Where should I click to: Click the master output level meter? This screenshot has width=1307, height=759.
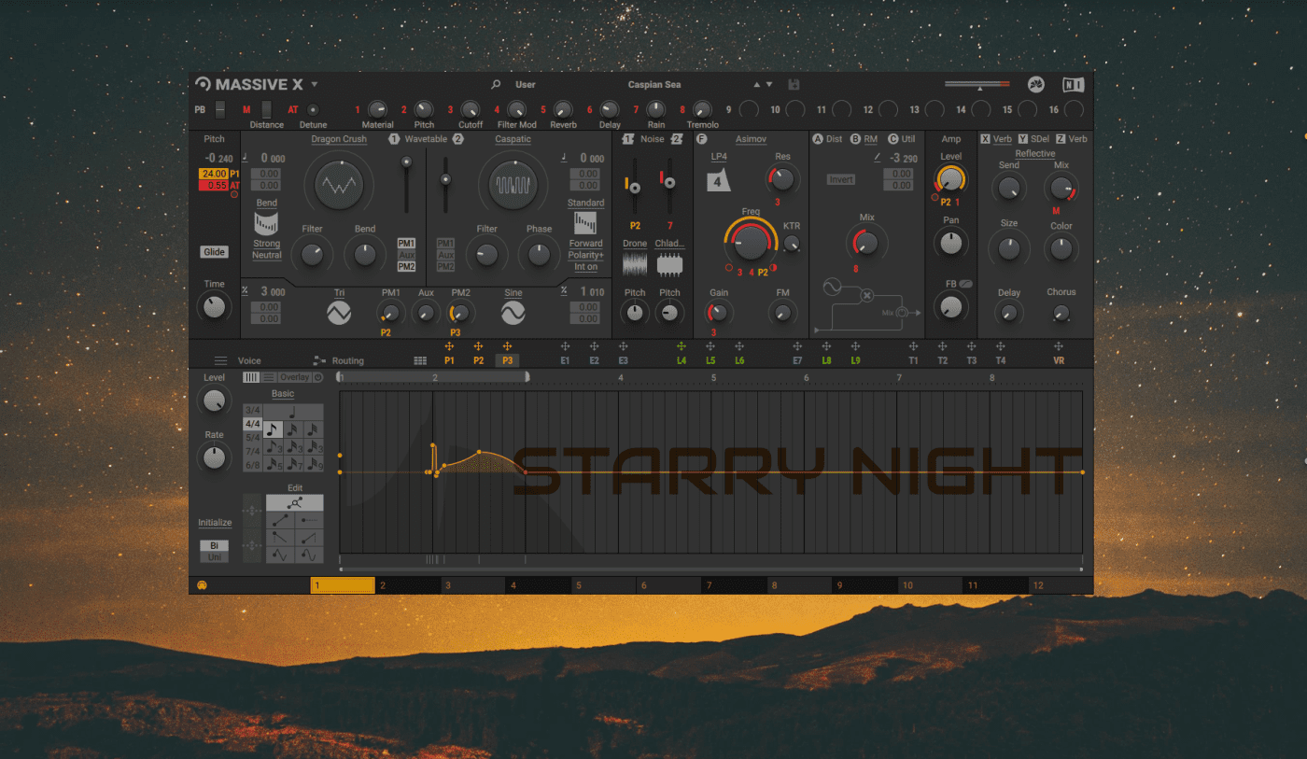977,84
